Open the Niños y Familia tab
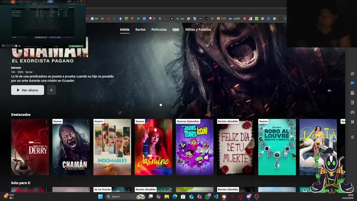 [x=198, y=30]
